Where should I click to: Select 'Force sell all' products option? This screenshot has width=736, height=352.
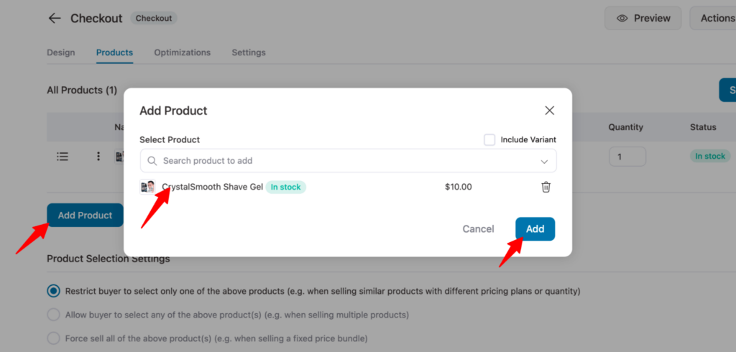53,338
